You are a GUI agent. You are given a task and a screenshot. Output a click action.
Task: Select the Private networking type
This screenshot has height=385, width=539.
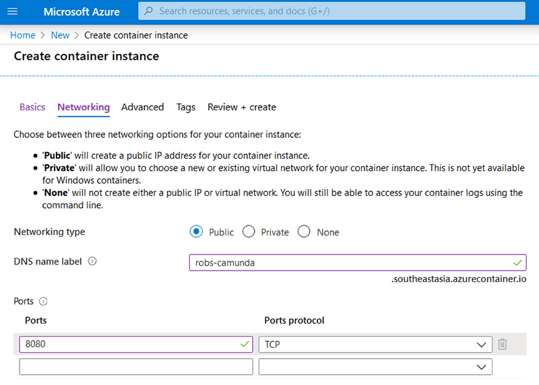click(249, 232)
